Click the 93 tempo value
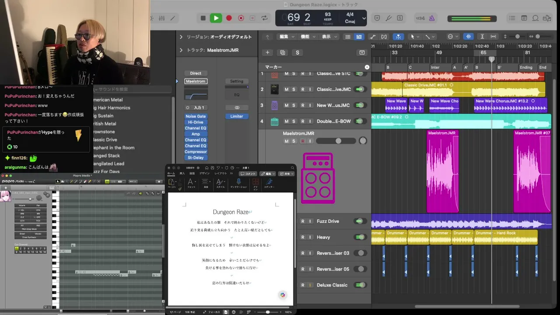The image size is (560, 315). pyautogui.click(x=328, y=15)
